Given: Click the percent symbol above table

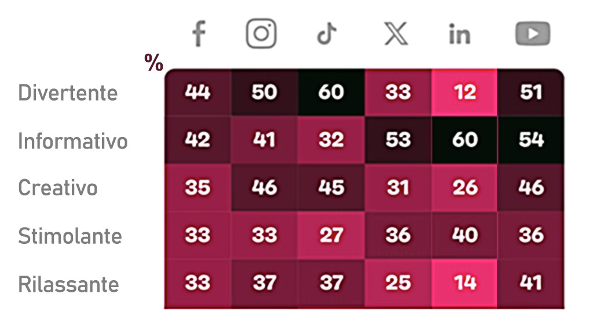Looking at the screenshot, I should (x=154, y=64).
